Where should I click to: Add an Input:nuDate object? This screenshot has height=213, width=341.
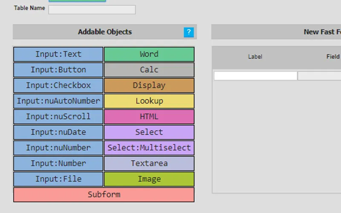[58, 132]
